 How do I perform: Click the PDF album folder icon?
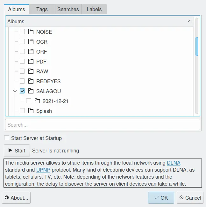point(31,61)
